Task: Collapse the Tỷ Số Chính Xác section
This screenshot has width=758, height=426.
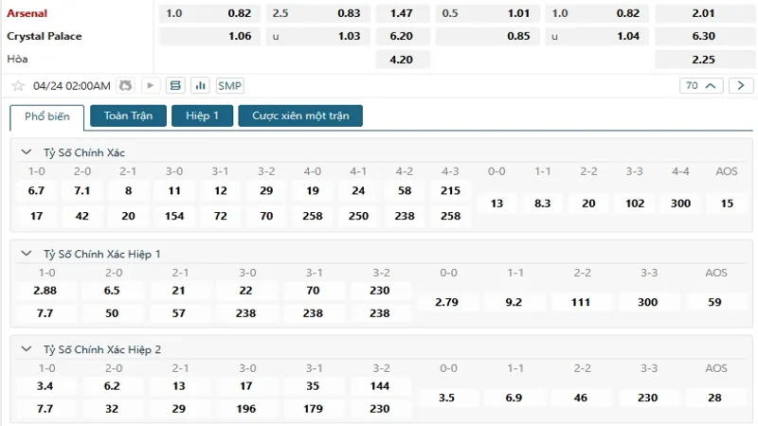Action: (26, 152)
